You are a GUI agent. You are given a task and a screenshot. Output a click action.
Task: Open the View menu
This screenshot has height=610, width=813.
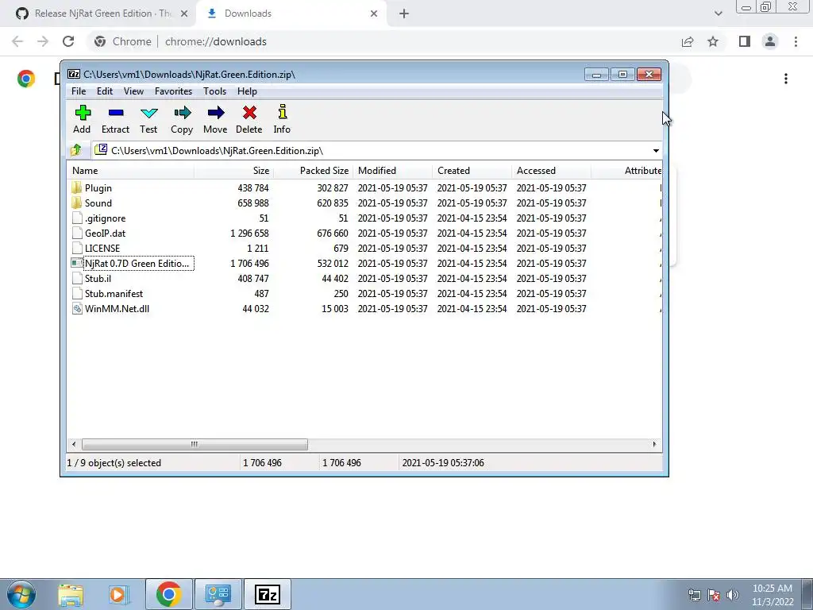click(133, 91)
